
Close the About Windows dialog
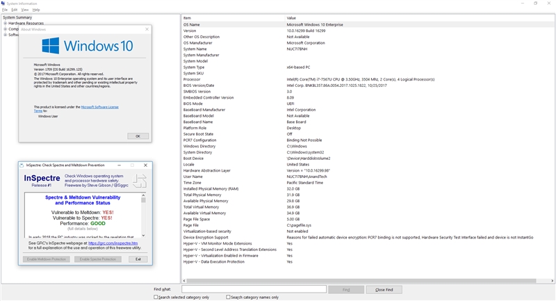click(x=147, y=29)
